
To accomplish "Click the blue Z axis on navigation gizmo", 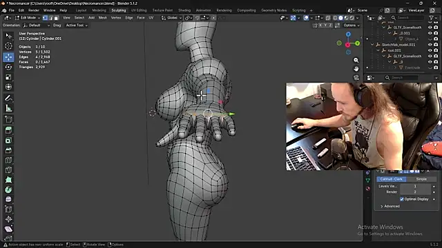I will [348, 34].
